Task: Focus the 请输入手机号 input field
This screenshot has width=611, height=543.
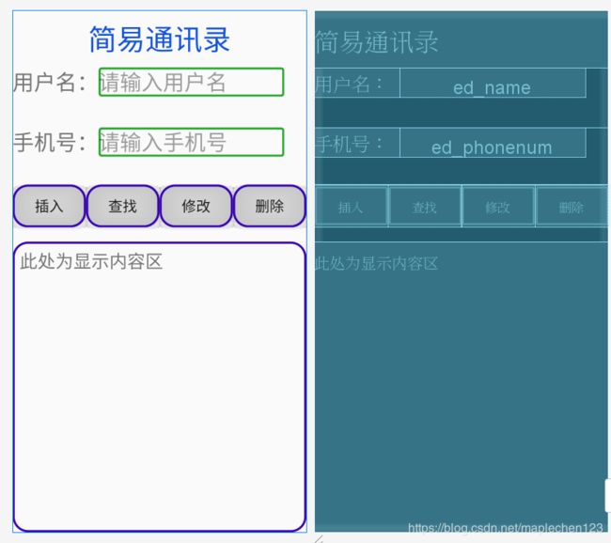Action: pyautogui.click(x=191, y=143)
